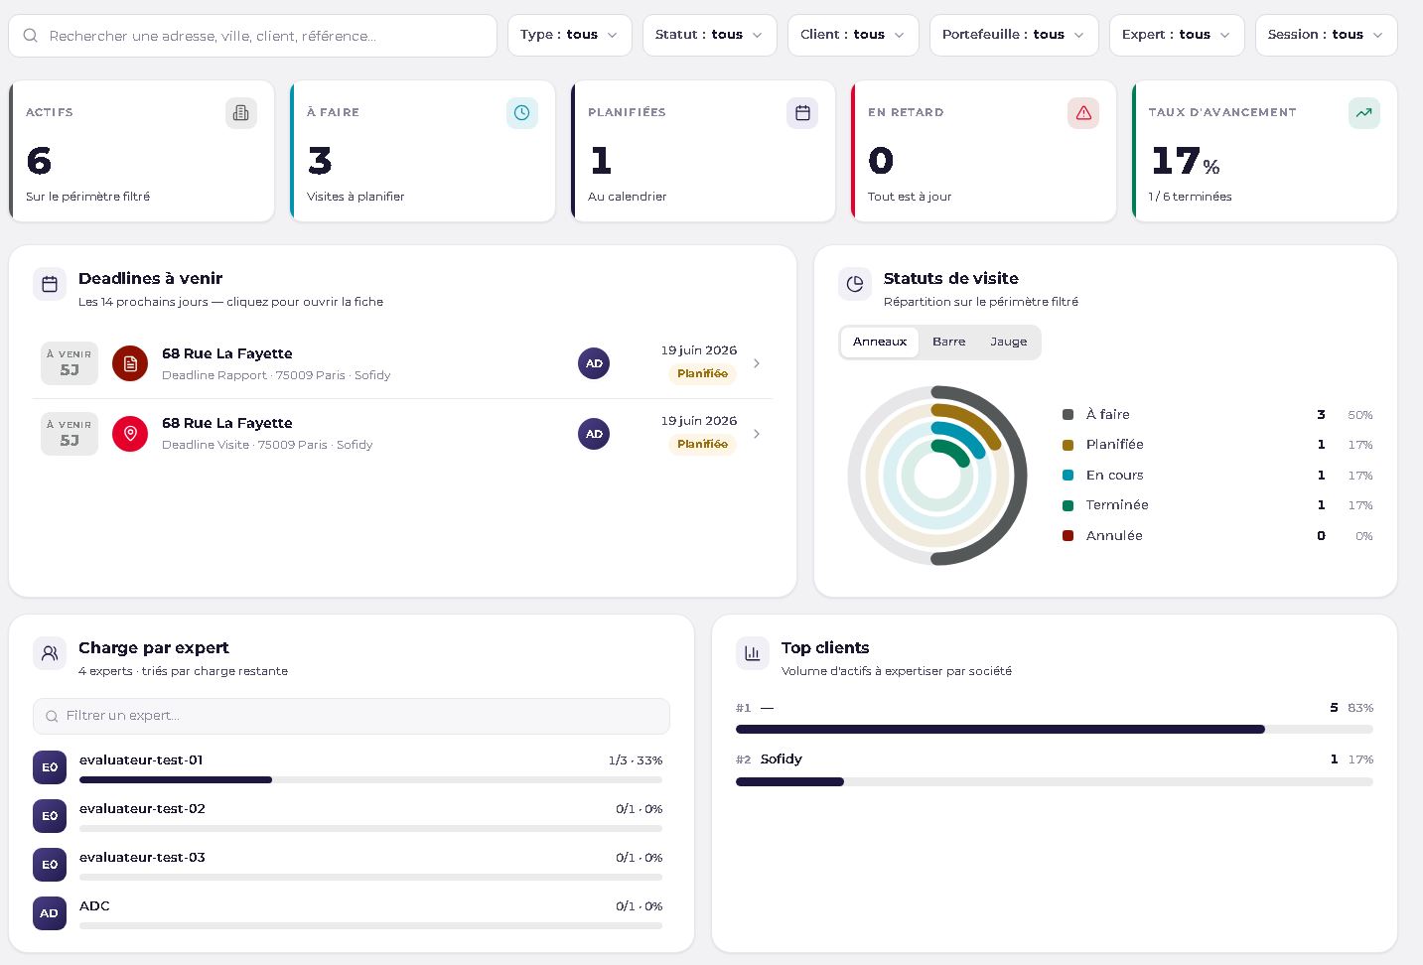
Task: Switch the chart to Jauge view
Action: (1009, 342)
